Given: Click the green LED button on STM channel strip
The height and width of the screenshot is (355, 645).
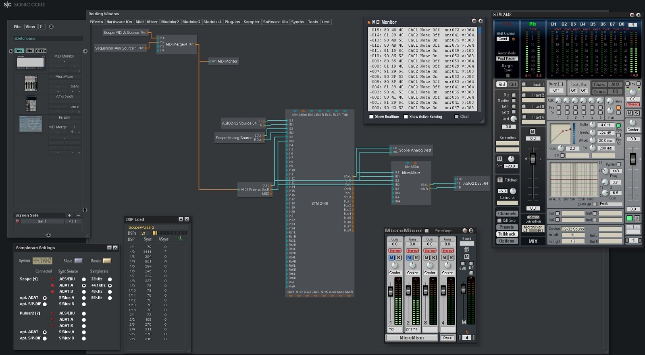Looking at the screenshot, I should point(629,218).
